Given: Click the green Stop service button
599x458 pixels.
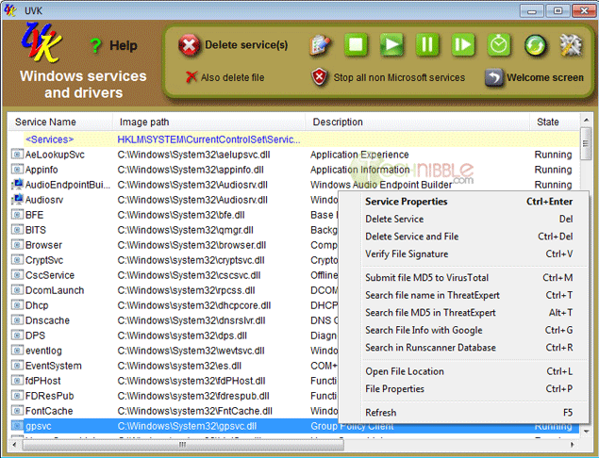Looking at the screenshot, I should (356, 44).
